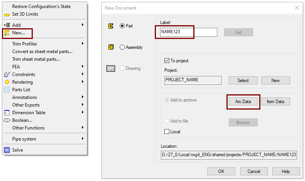The width and height of the screenshot is (305, 181).
Task: Open Arc.Data button
Action: pos(243,102)
